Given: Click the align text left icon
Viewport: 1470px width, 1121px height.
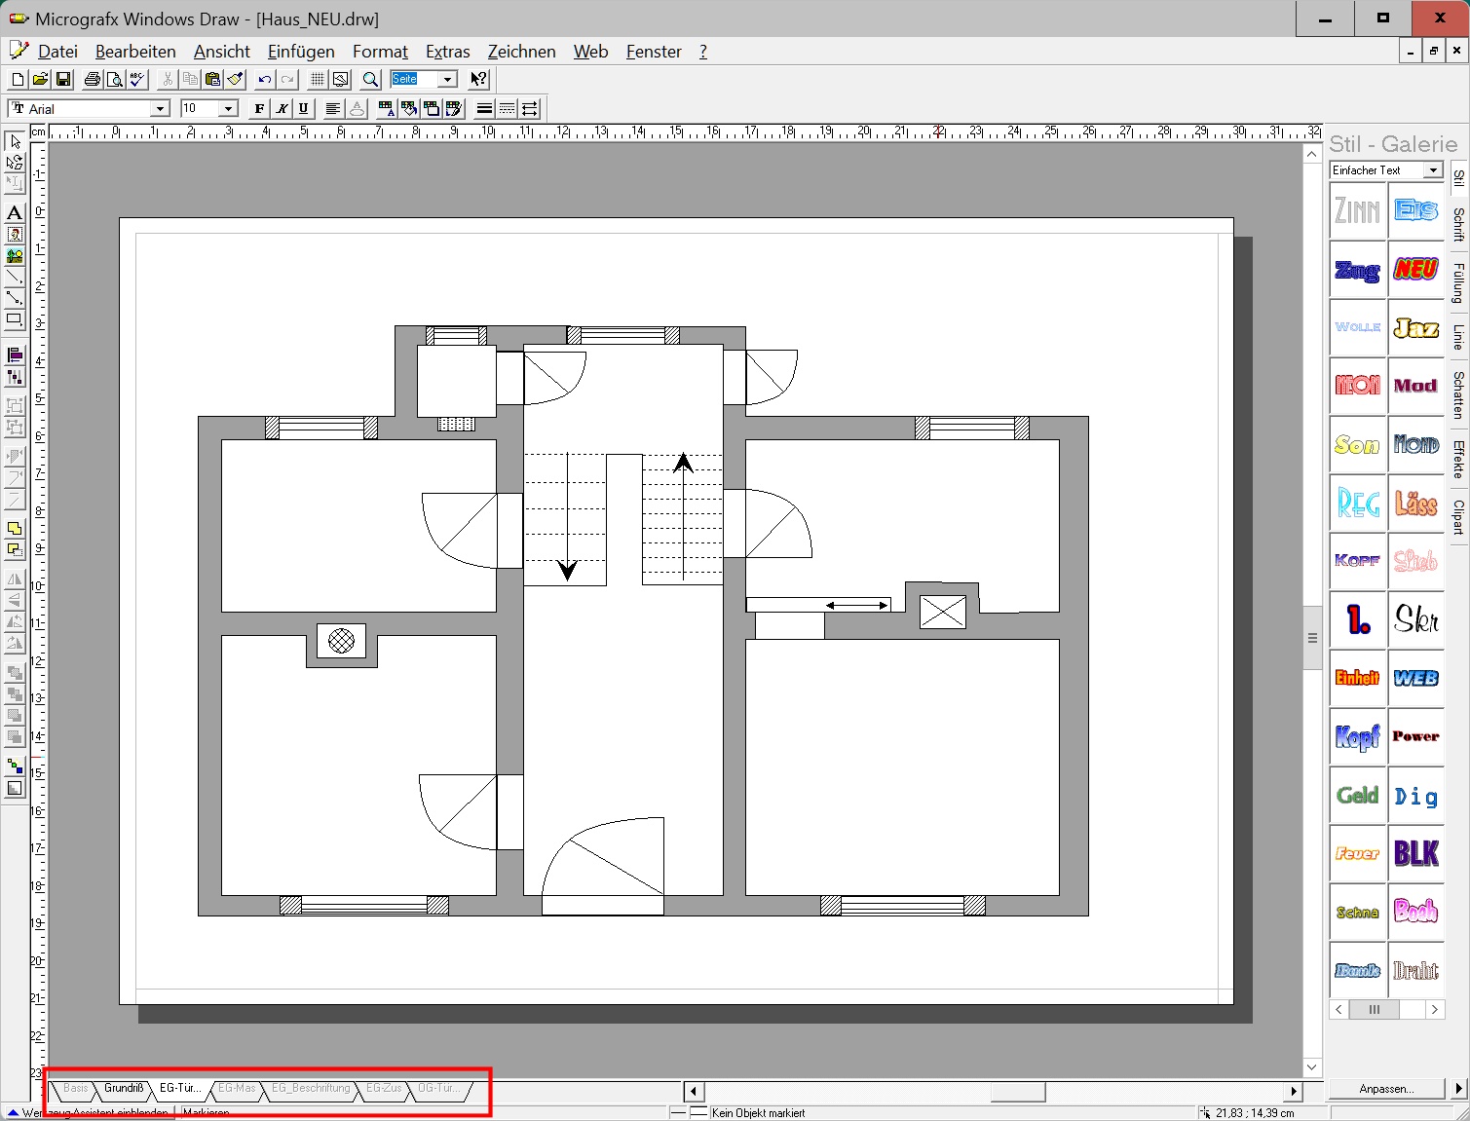Looking at the screenshot, I should pyautogui.click(x=333, y=108).
